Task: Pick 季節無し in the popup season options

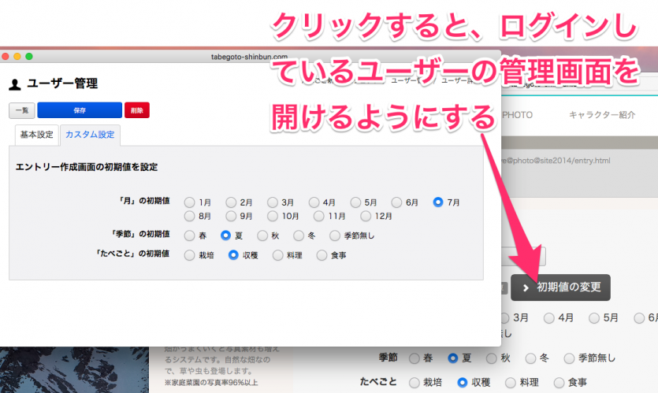Action: [336, 235]
